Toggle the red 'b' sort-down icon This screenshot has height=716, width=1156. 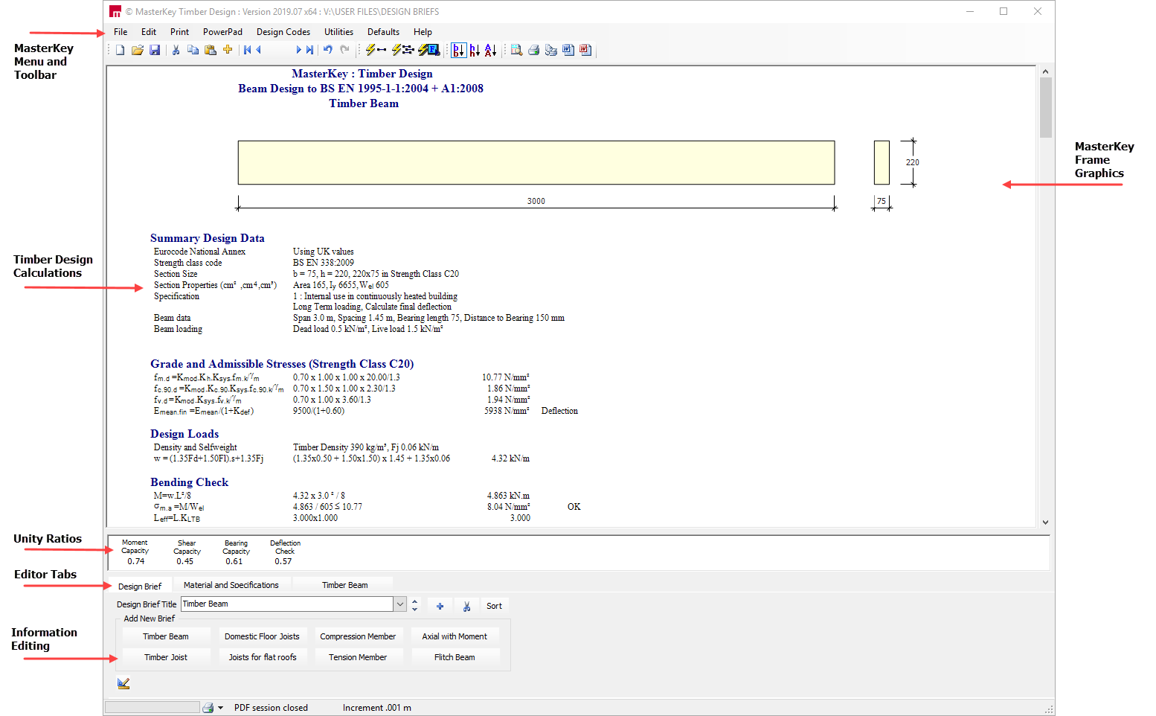point(459,50)
